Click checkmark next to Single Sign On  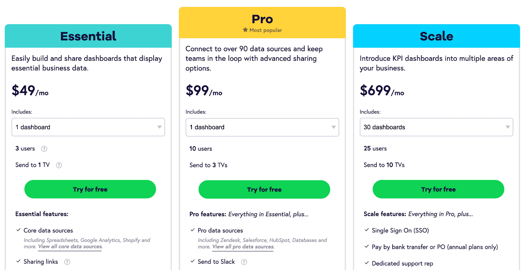coord(367,230)
